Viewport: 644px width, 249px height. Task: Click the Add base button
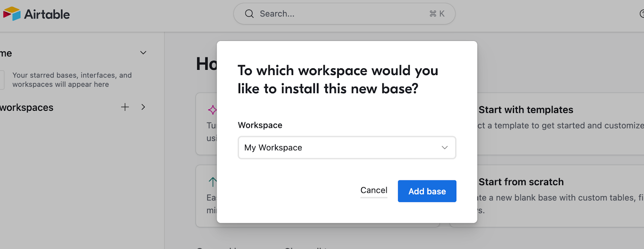pyautogui.click(x=427, y=191)
